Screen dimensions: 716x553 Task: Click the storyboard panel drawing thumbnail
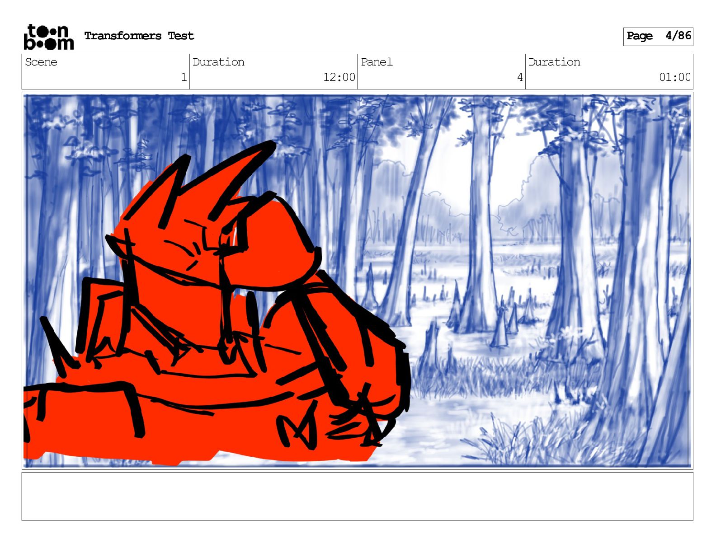(x=357, y=281)
